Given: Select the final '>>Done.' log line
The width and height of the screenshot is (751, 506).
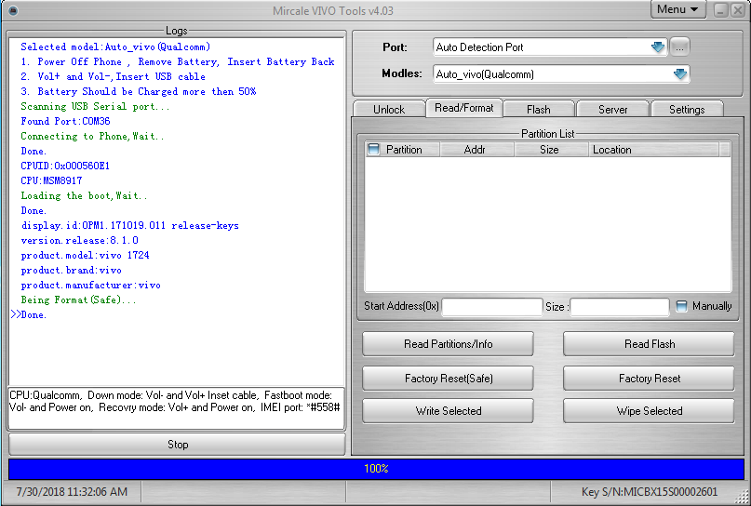Looking at the screenshot, I should (29, 314).
